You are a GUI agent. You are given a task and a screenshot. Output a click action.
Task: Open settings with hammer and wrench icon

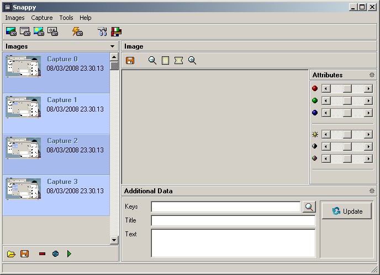(103, 31)
